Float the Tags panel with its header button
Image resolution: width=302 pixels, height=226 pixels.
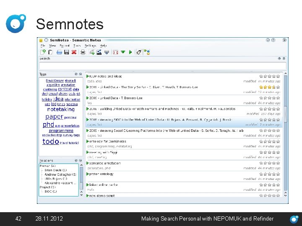click(x=76, y=74)
